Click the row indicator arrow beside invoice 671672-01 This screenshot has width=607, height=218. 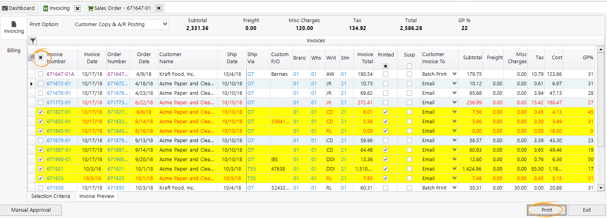point(32,84)
